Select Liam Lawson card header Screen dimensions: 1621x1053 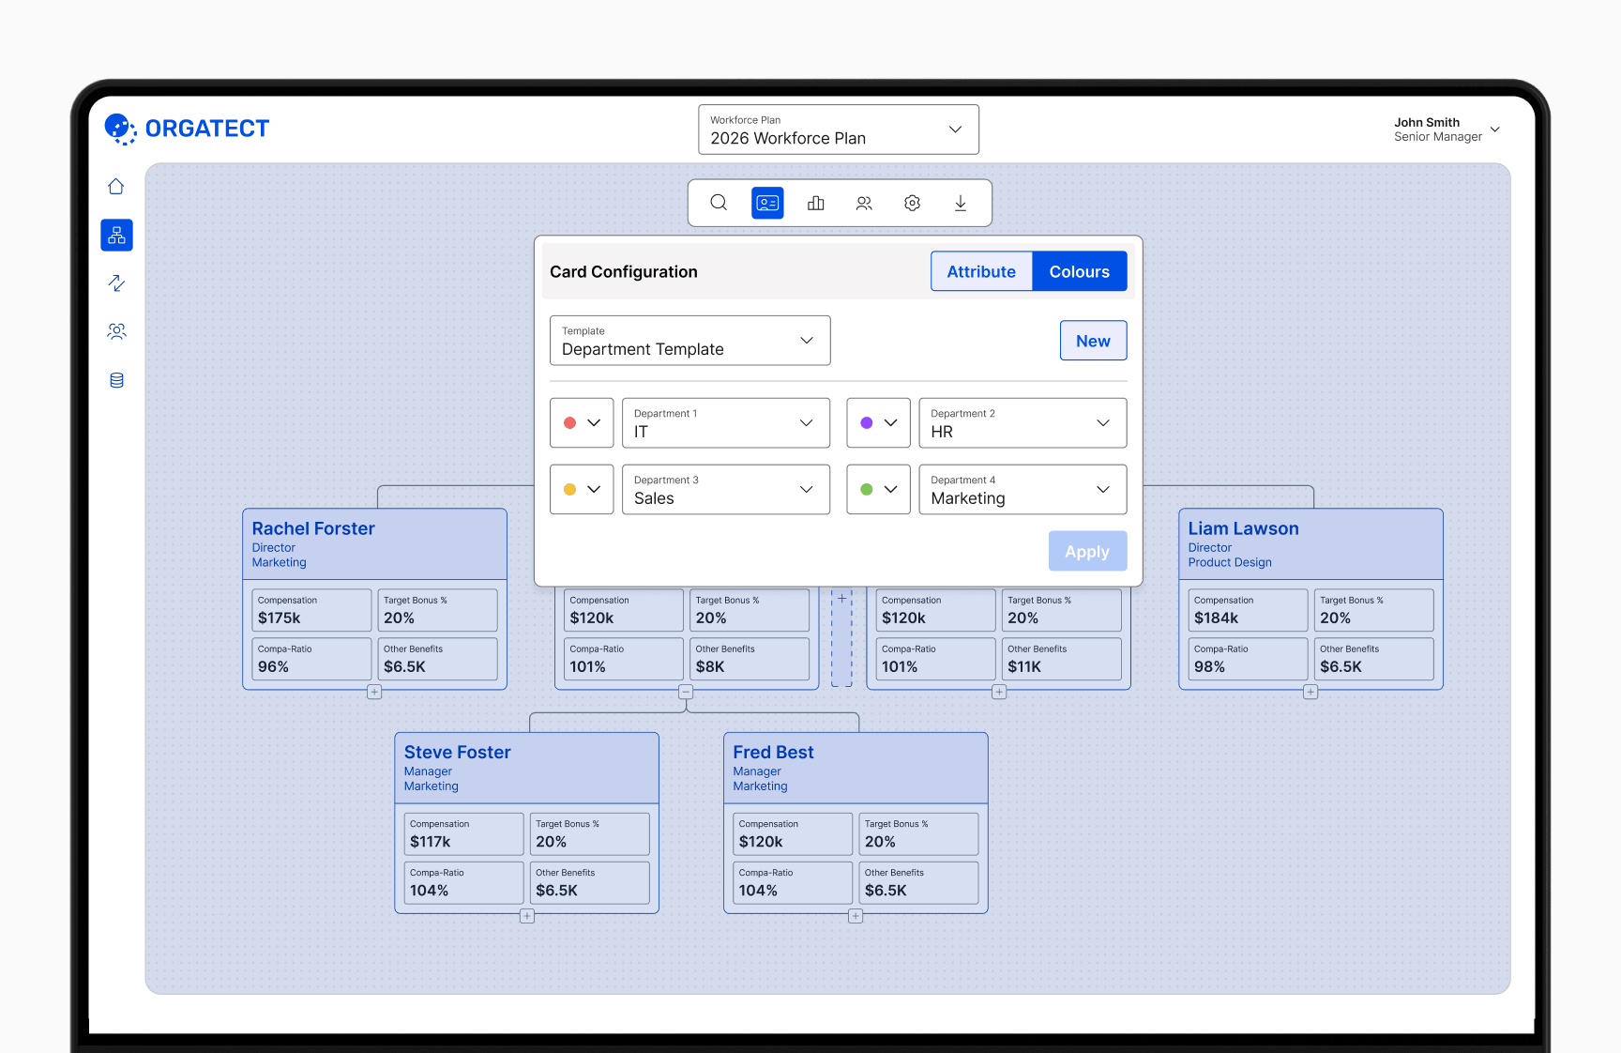(x=1310, y=544)
